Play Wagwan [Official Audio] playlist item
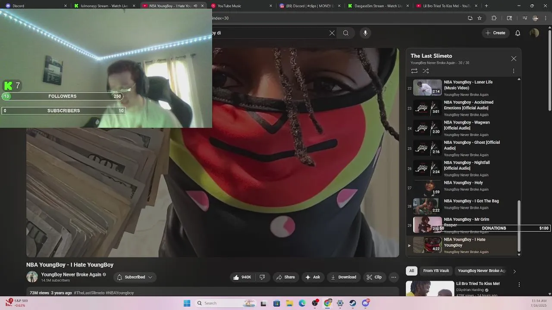The image size is (552, 310). (x=462, y=128)
